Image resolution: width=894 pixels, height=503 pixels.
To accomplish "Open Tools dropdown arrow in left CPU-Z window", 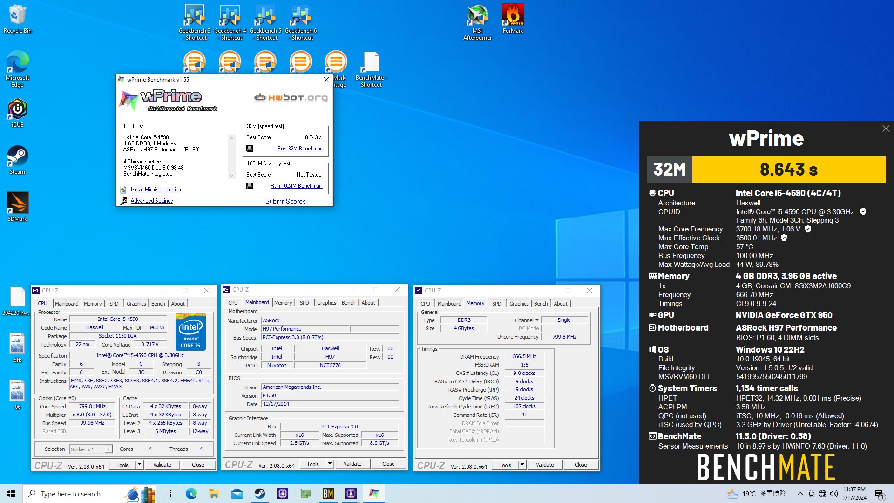I will tap(139, 465).
